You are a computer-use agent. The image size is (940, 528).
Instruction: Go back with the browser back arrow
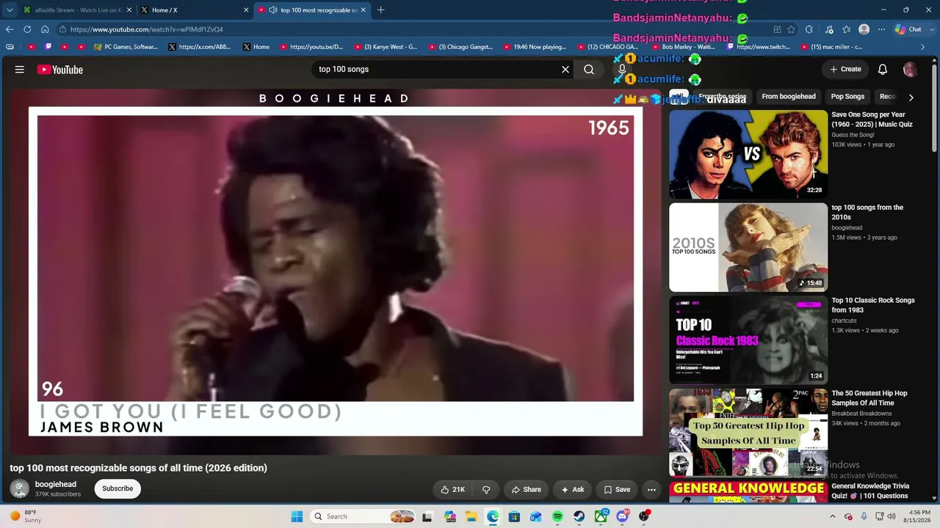pyautogui.click(x=10, y=29)
